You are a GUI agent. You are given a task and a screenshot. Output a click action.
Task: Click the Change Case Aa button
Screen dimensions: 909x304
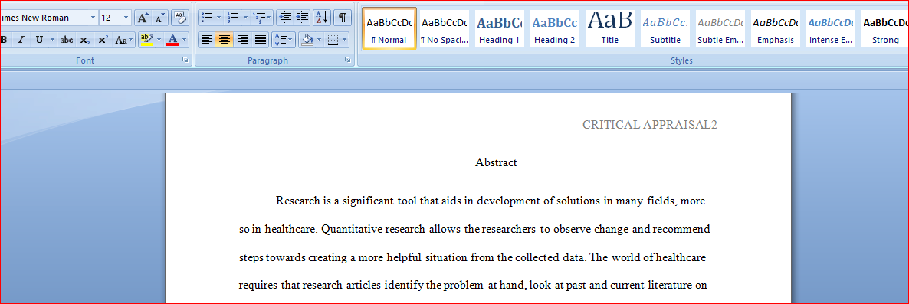[123, 40]
